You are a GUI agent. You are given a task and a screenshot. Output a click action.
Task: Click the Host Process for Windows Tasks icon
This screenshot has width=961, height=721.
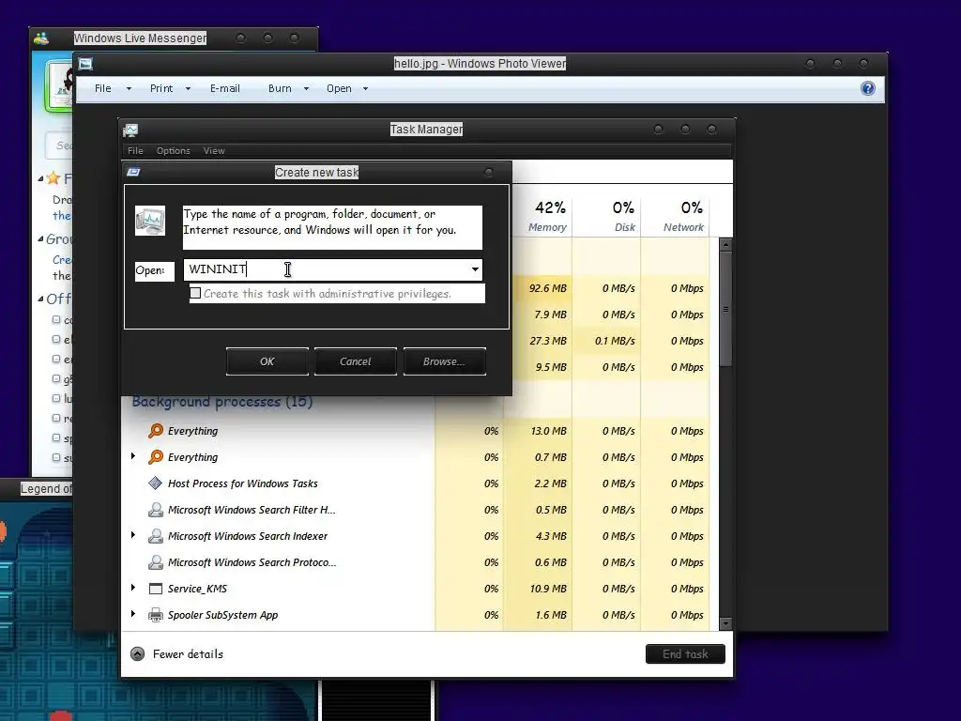pyautogui.click(x=156, y=483)
